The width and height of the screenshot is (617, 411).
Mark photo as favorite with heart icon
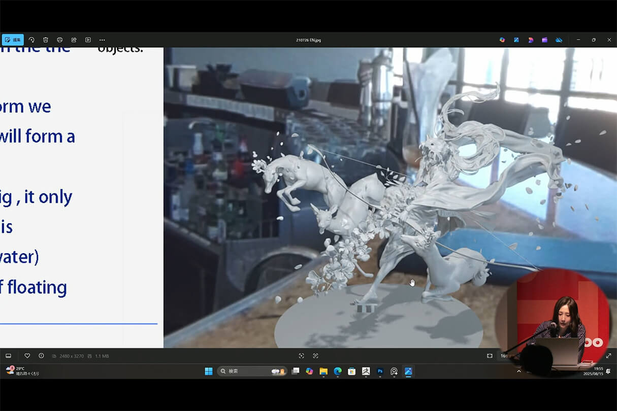pos(27,356)
